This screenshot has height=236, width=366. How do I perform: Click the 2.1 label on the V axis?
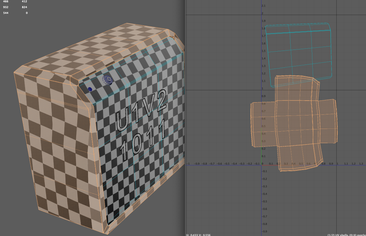coord(264,6)
